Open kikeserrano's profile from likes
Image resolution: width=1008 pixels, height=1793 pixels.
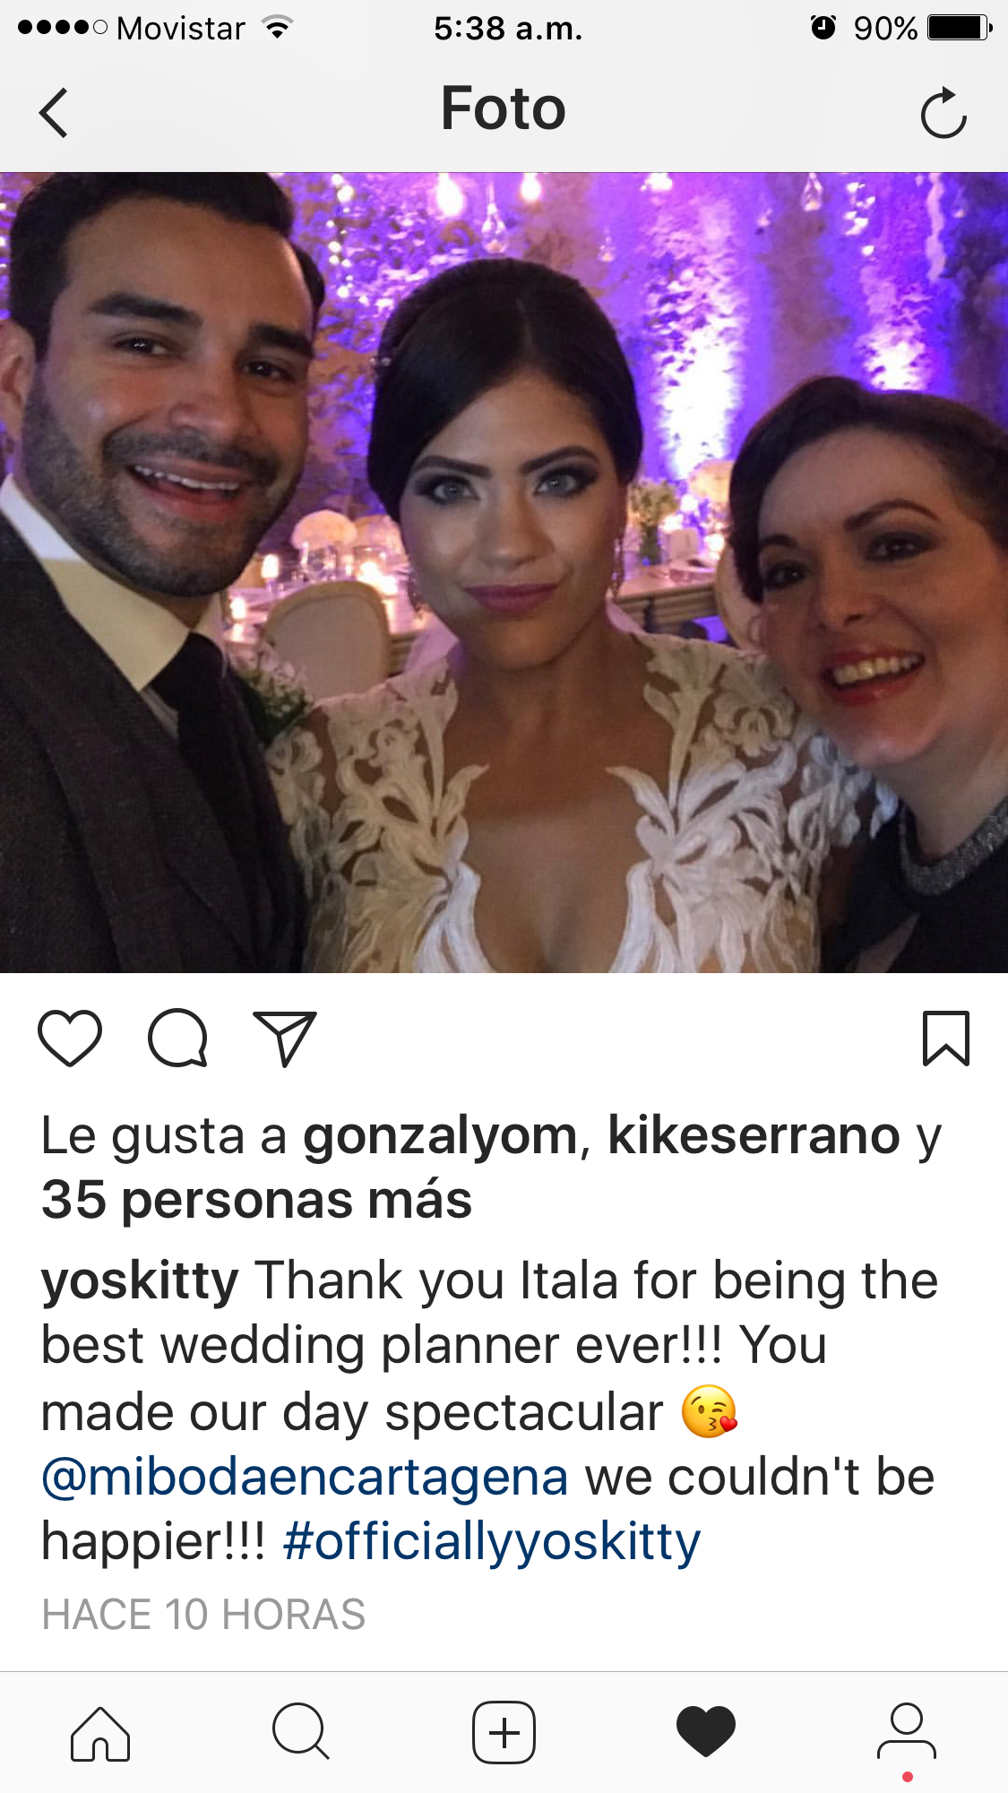pos(754,1135)
